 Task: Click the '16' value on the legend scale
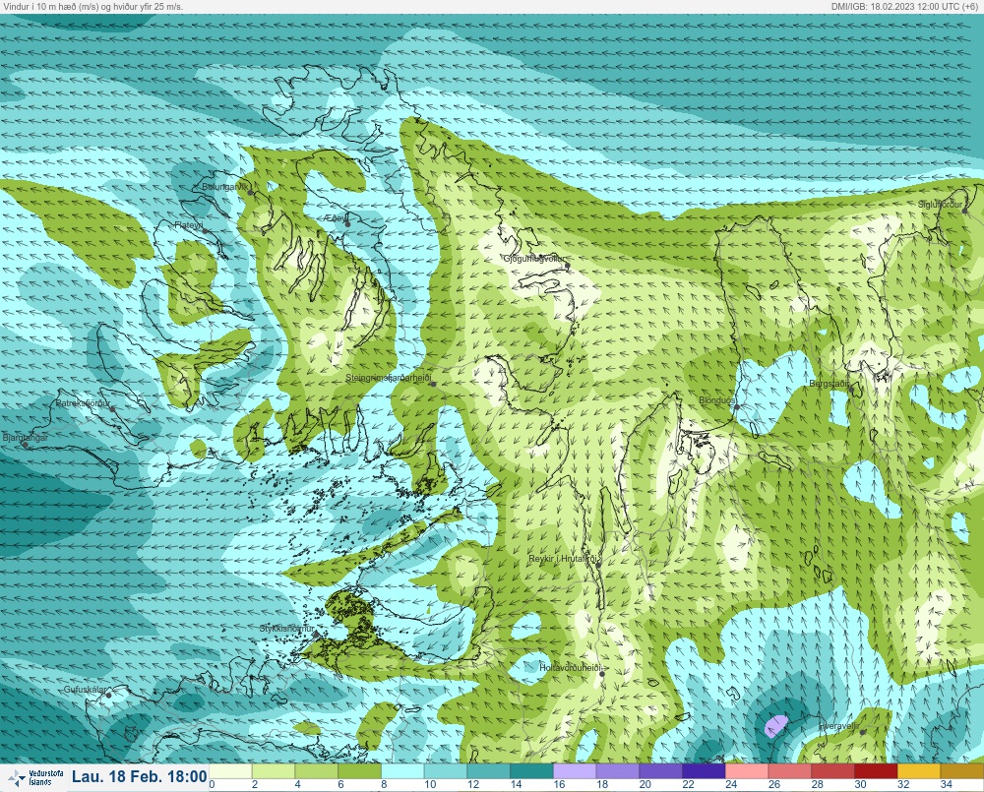[559, 784]
